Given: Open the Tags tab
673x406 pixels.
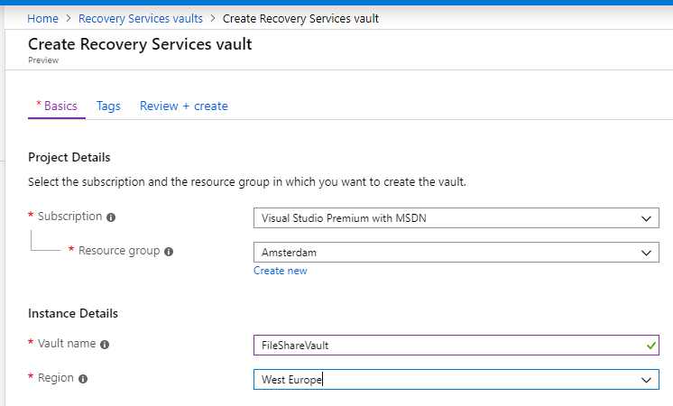Looking at the screenshot, I should (108, 106).
